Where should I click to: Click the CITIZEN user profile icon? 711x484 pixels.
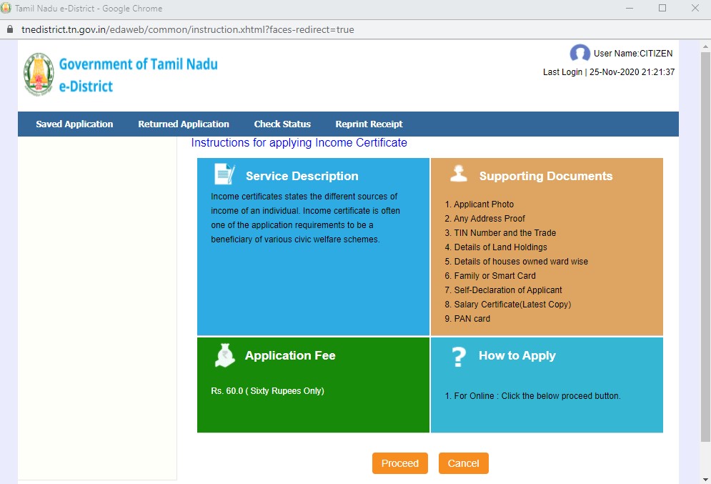[x=580, y=53]
